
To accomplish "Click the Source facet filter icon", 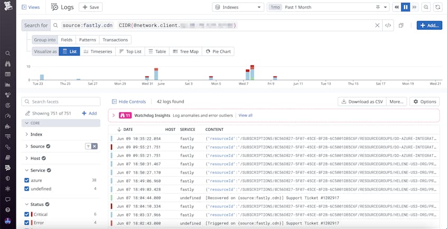I will click(x=88, y=146).
